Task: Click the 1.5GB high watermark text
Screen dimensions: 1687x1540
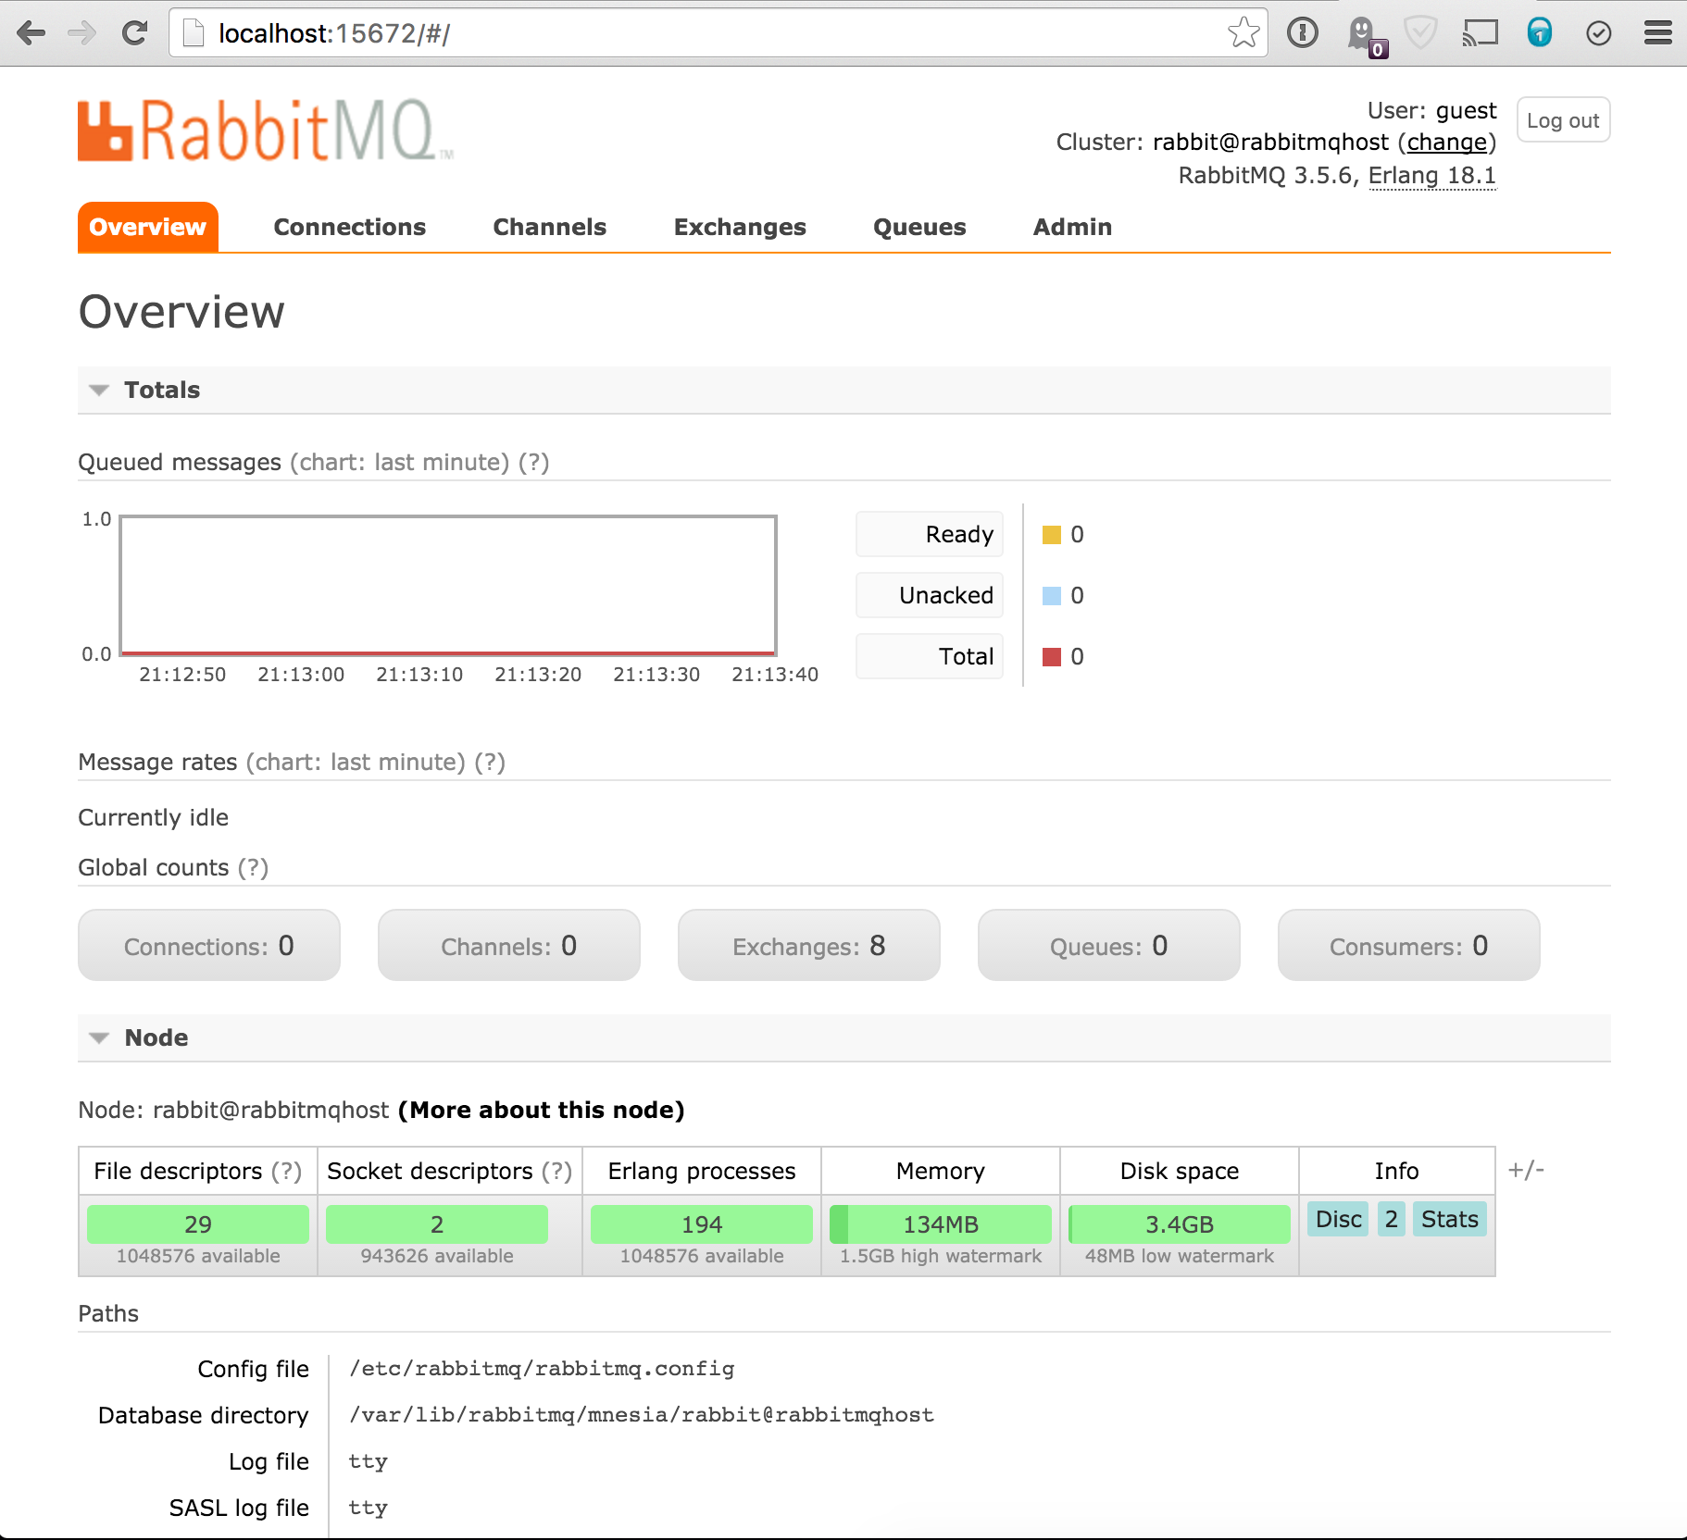Action: [x=941, y=1256]
